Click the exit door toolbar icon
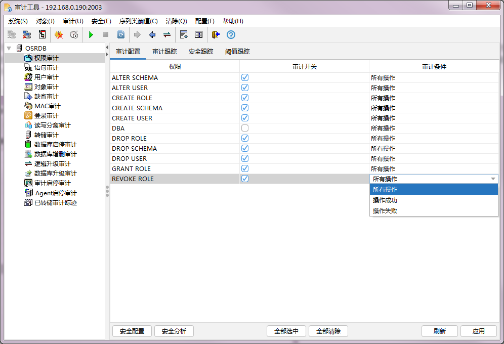Screen dimensions: 504x344 click(216, 34)
